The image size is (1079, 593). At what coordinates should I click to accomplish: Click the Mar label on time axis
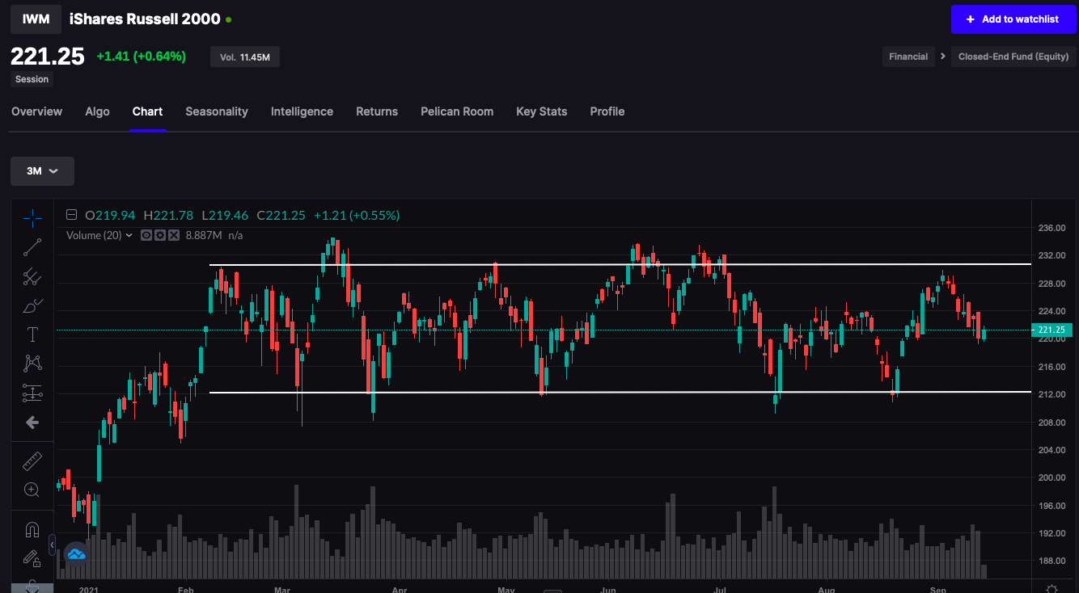point(282,590)
